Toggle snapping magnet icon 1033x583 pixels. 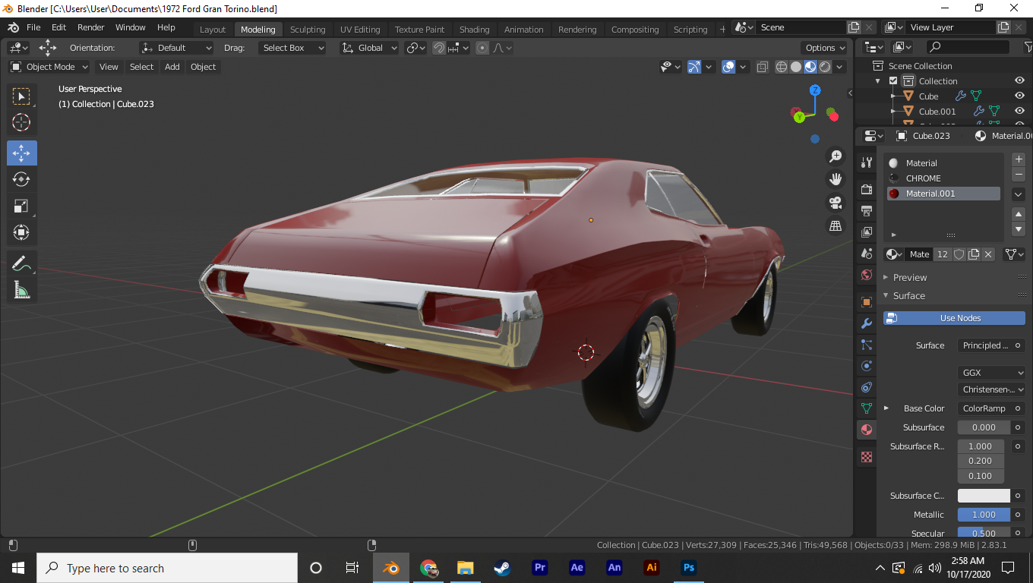coord(438,48)
